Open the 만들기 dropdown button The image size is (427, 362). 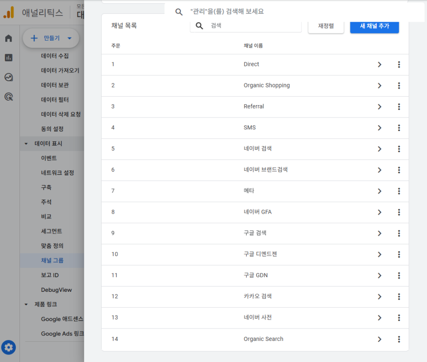[x=51, y=38]
